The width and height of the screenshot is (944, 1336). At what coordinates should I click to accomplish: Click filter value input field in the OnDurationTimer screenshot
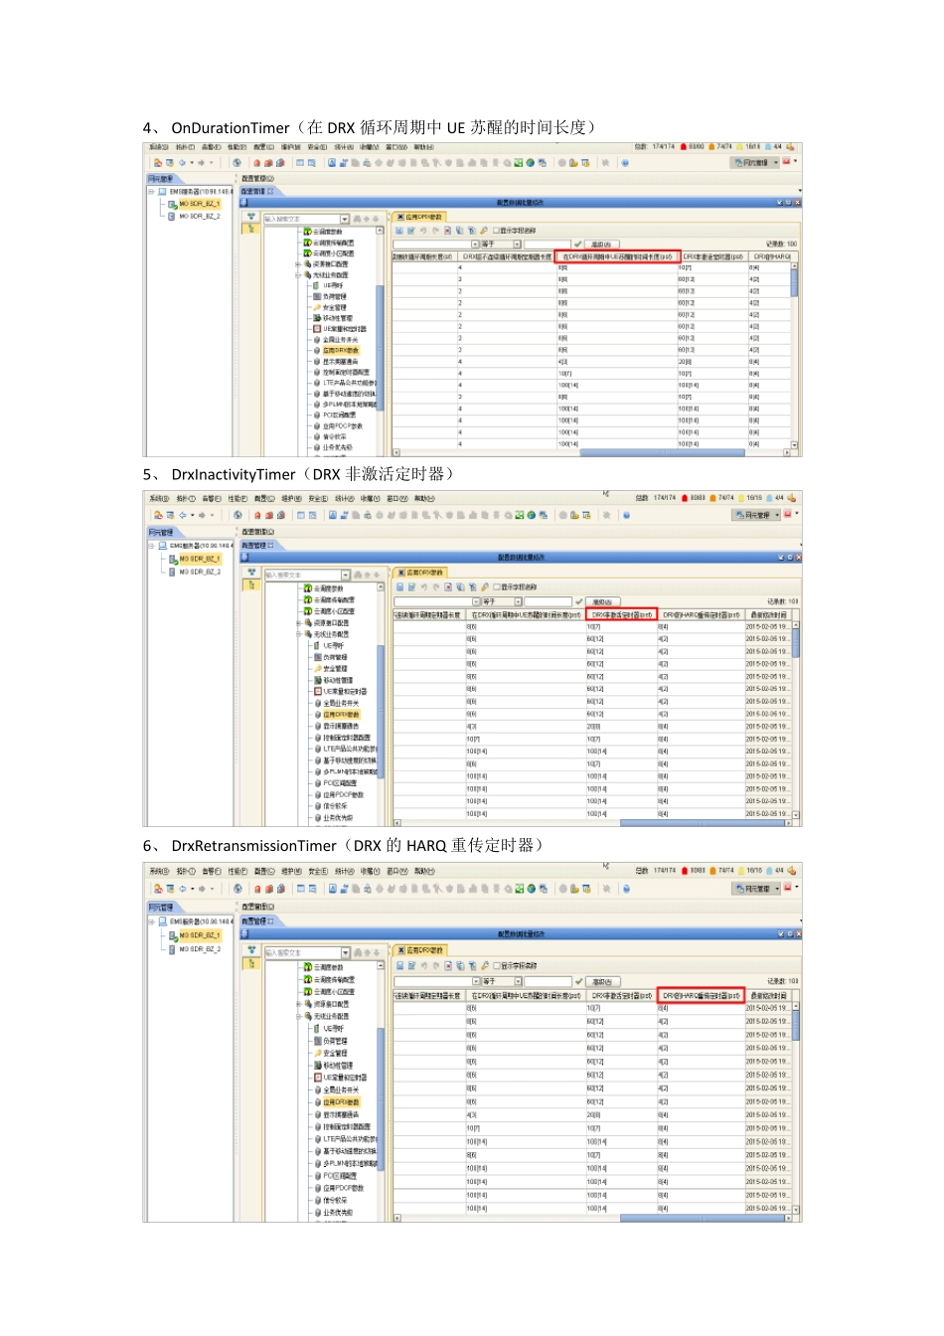pos(548,244)
